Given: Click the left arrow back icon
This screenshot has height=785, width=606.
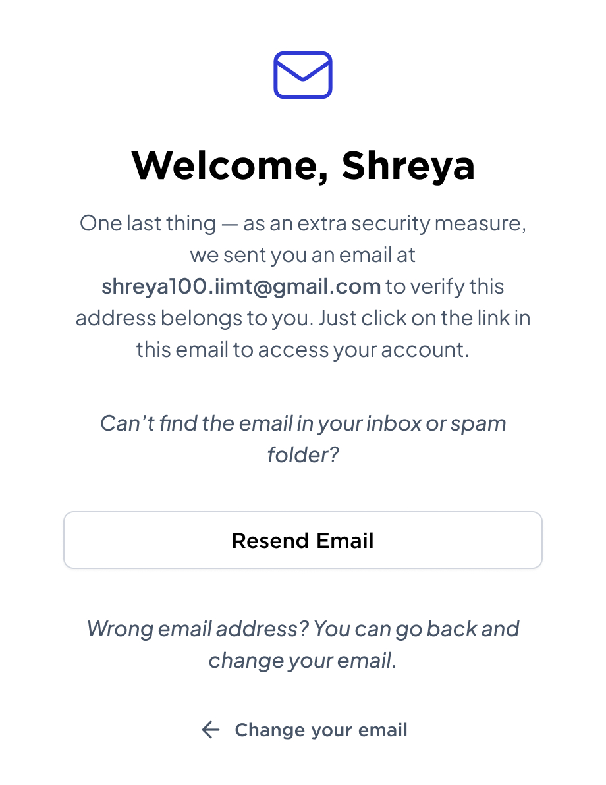Looking at the screenshot, I should pos(211,730).
